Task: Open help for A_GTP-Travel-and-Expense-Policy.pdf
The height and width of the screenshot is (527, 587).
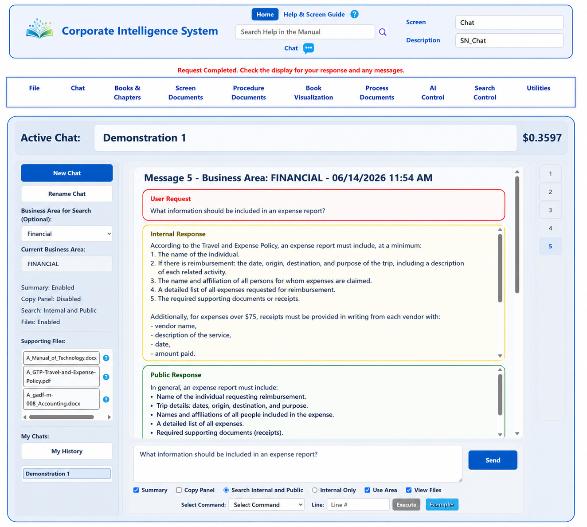Action: (x=106, y=377)
